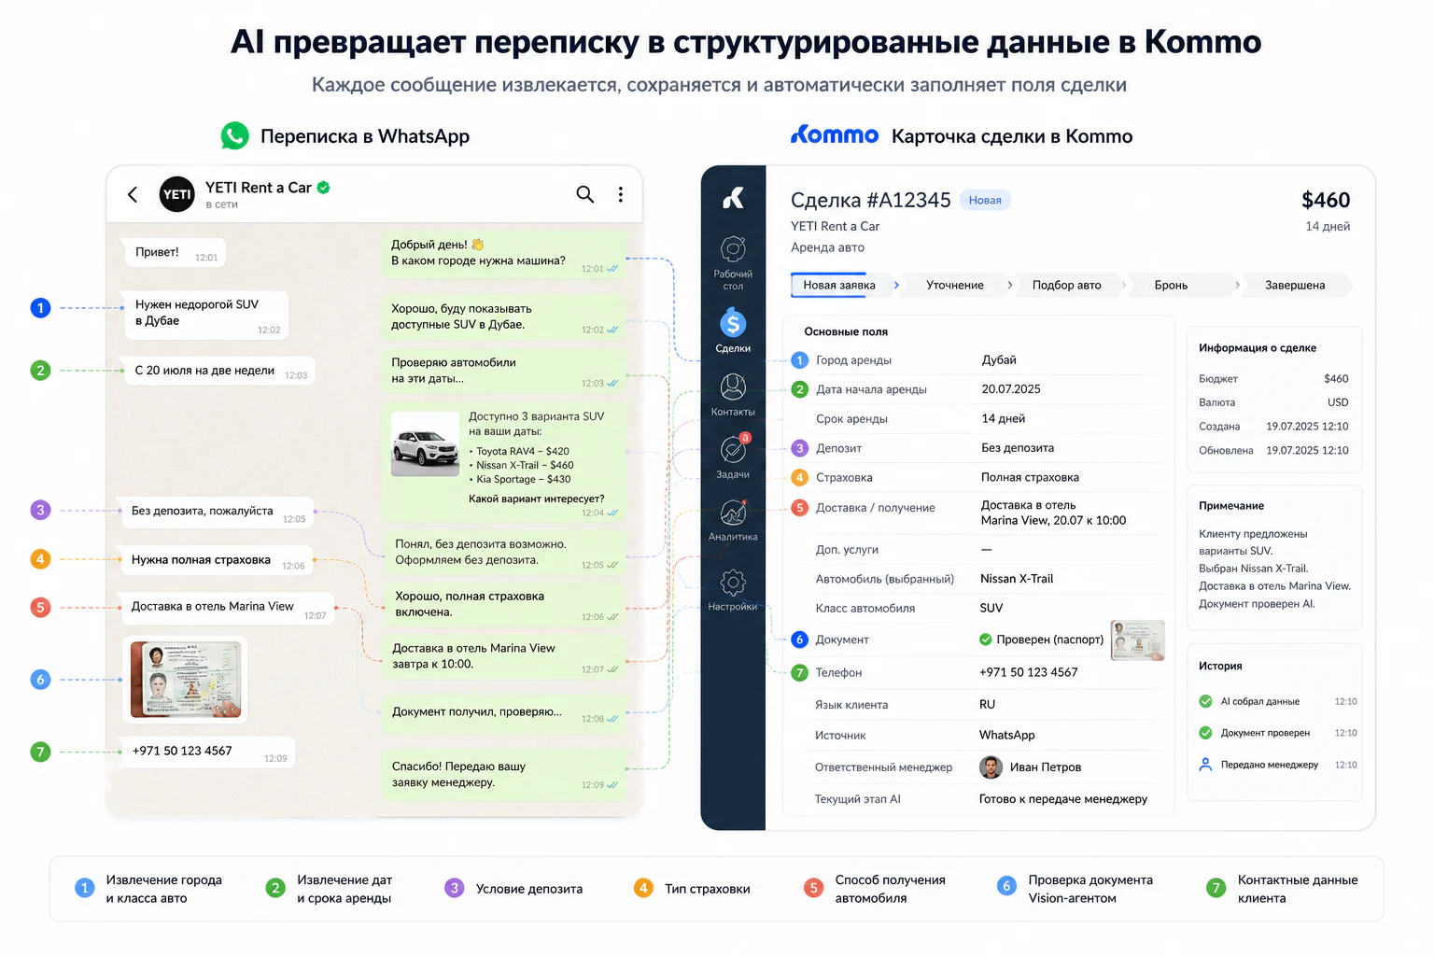
Task: Open Аналитика in Kommo sidebar
Action: 733,520
